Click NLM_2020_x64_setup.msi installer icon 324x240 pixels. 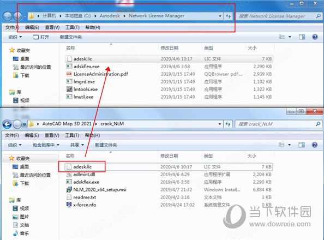(x=69, y=190)
